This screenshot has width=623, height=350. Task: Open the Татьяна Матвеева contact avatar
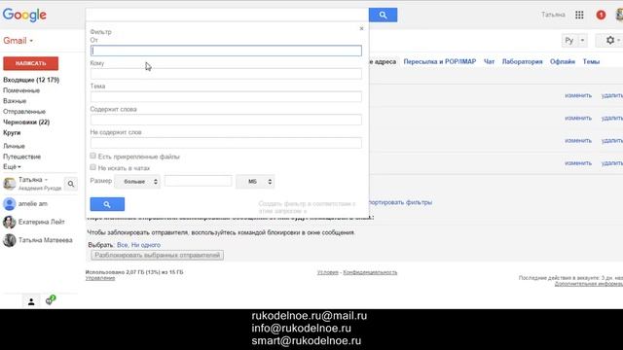9,240
